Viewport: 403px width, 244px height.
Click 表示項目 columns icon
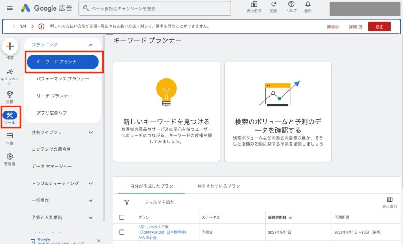390,200
